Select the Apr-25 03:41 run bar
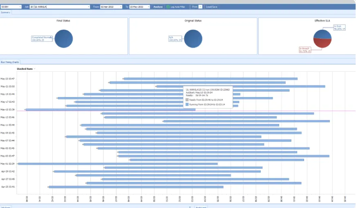This screenshot has height=208, width=356. (x=136, y=187)
